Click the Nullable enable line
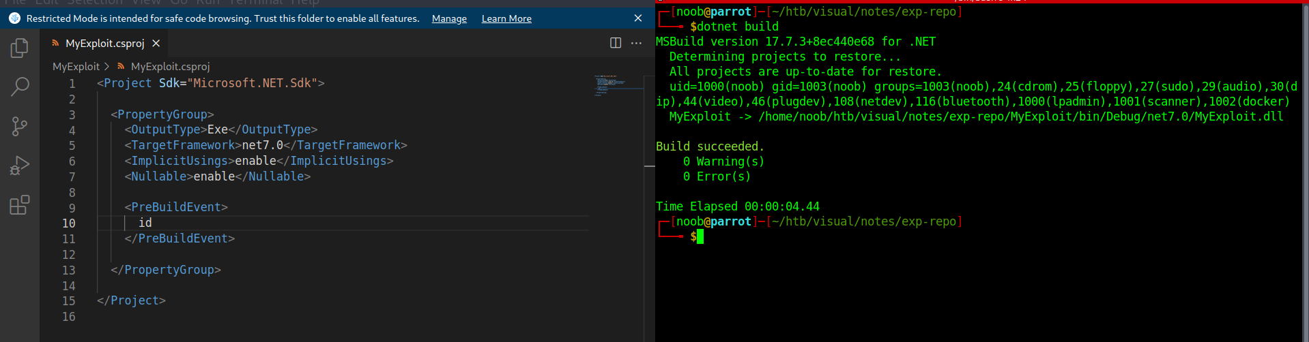 [x=217, y=176]
